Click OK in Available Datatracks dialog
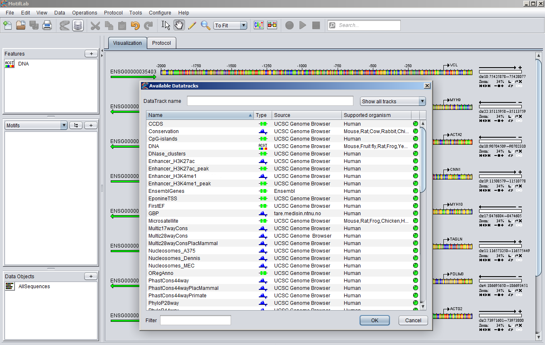This screenshot has width=545, height=345. click(375, 320)
